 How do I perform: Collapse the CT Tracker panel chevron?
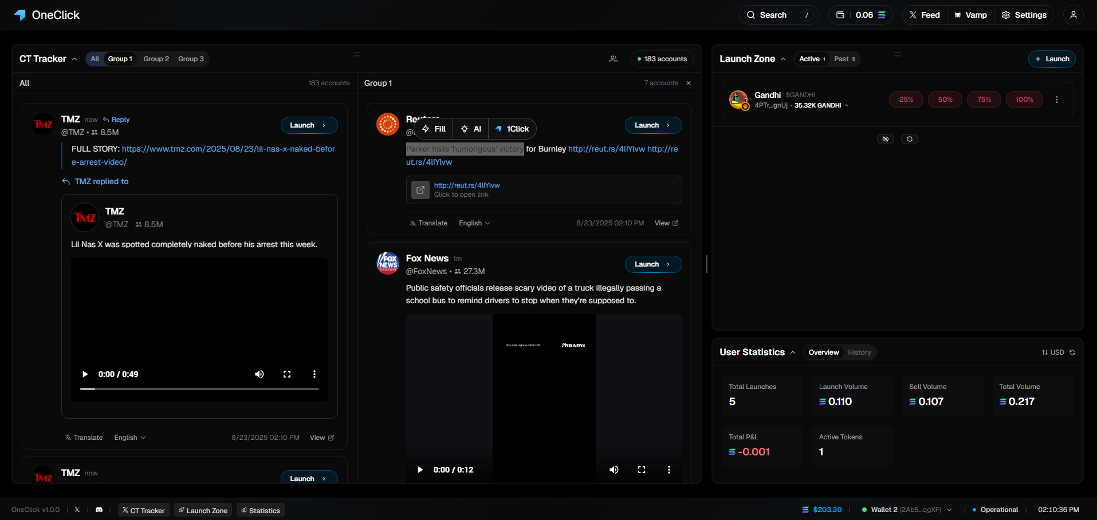[74, 59]
